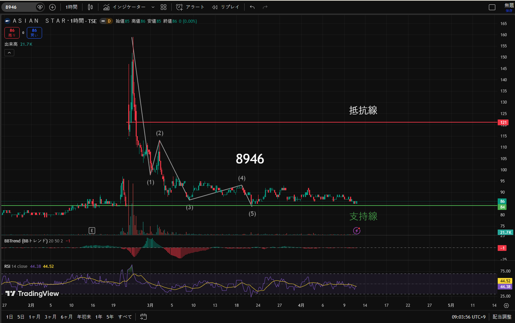This screenshot has width=515, height=323.
Task: Click the wave (4) label
Action: tap(242, 178)
